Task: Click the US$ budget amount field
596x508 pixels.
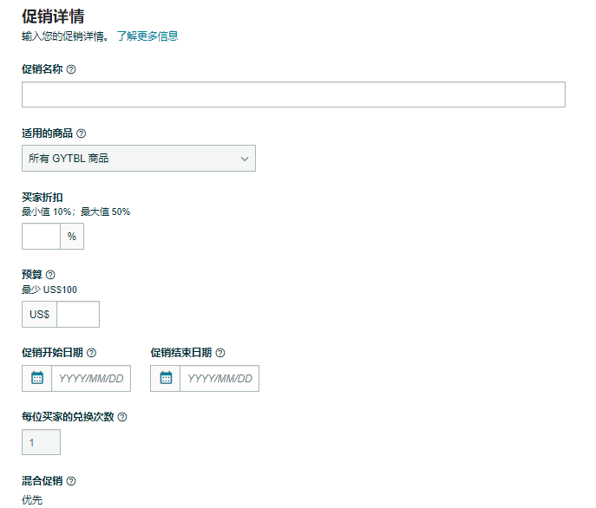Action: (x=78, y=314)
